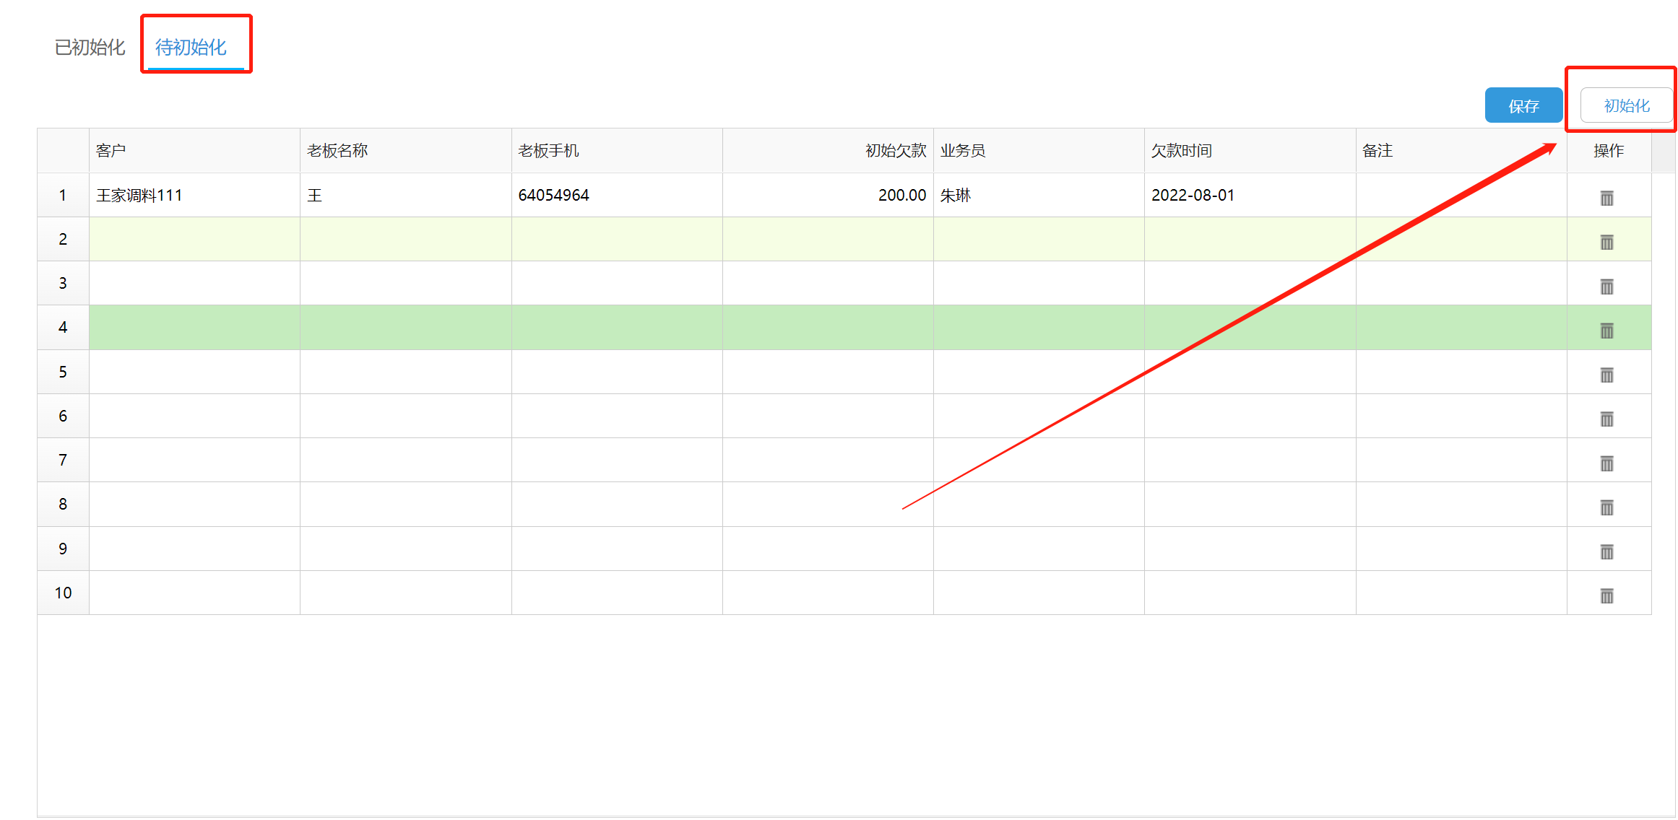Screen dimensions: 1678x820
Task: Click the trash icon in row 2
Action: pyautogui.click(x=1606, y=242)
